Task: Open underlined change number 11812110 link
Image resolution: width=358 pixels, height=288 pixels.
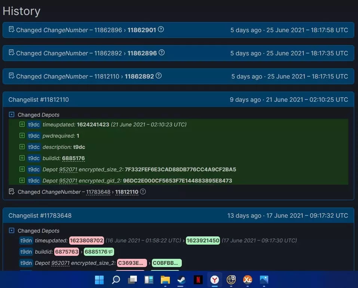Action: (x=127, y=192)
